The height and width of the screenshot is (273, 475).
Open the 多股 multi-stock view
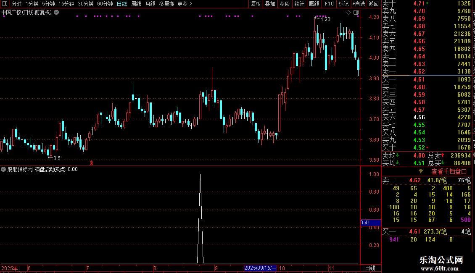click(285, 4)
